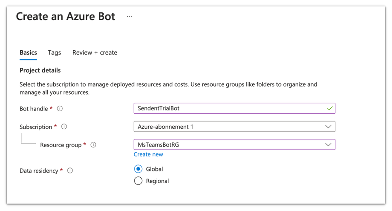Image resolution: width=392 pixels, height=211 pixels.
Task: Click the Data residency field label
Action: [39, 171]
